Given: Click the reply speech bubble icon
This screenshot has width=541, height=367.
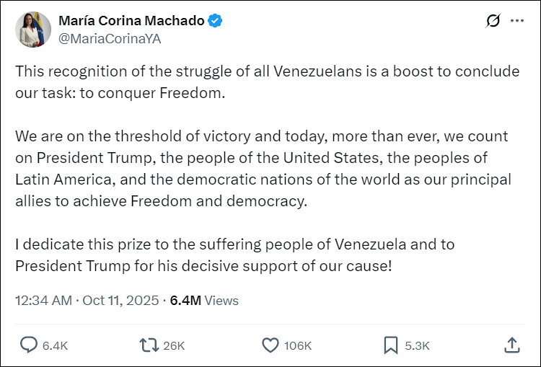Looking at the screenshot, I should pos(28,345).
